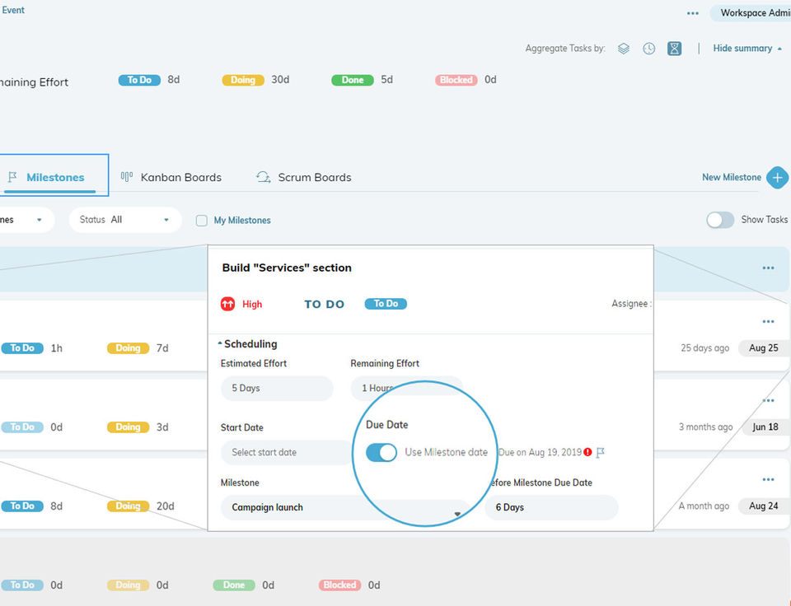This screenshot has width=791, height=606.
Task: Click the Event link at top
Action: click(13, 10)
